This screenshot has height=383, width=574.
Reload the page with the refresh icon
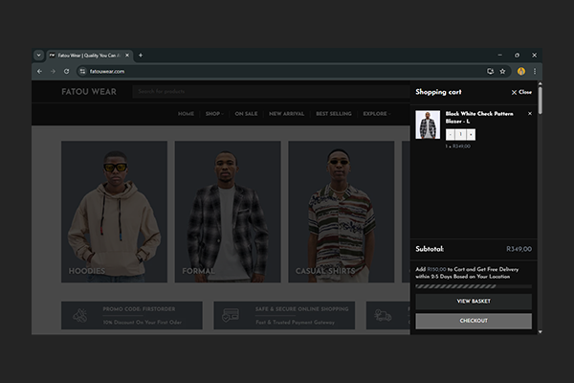(66, 71)
